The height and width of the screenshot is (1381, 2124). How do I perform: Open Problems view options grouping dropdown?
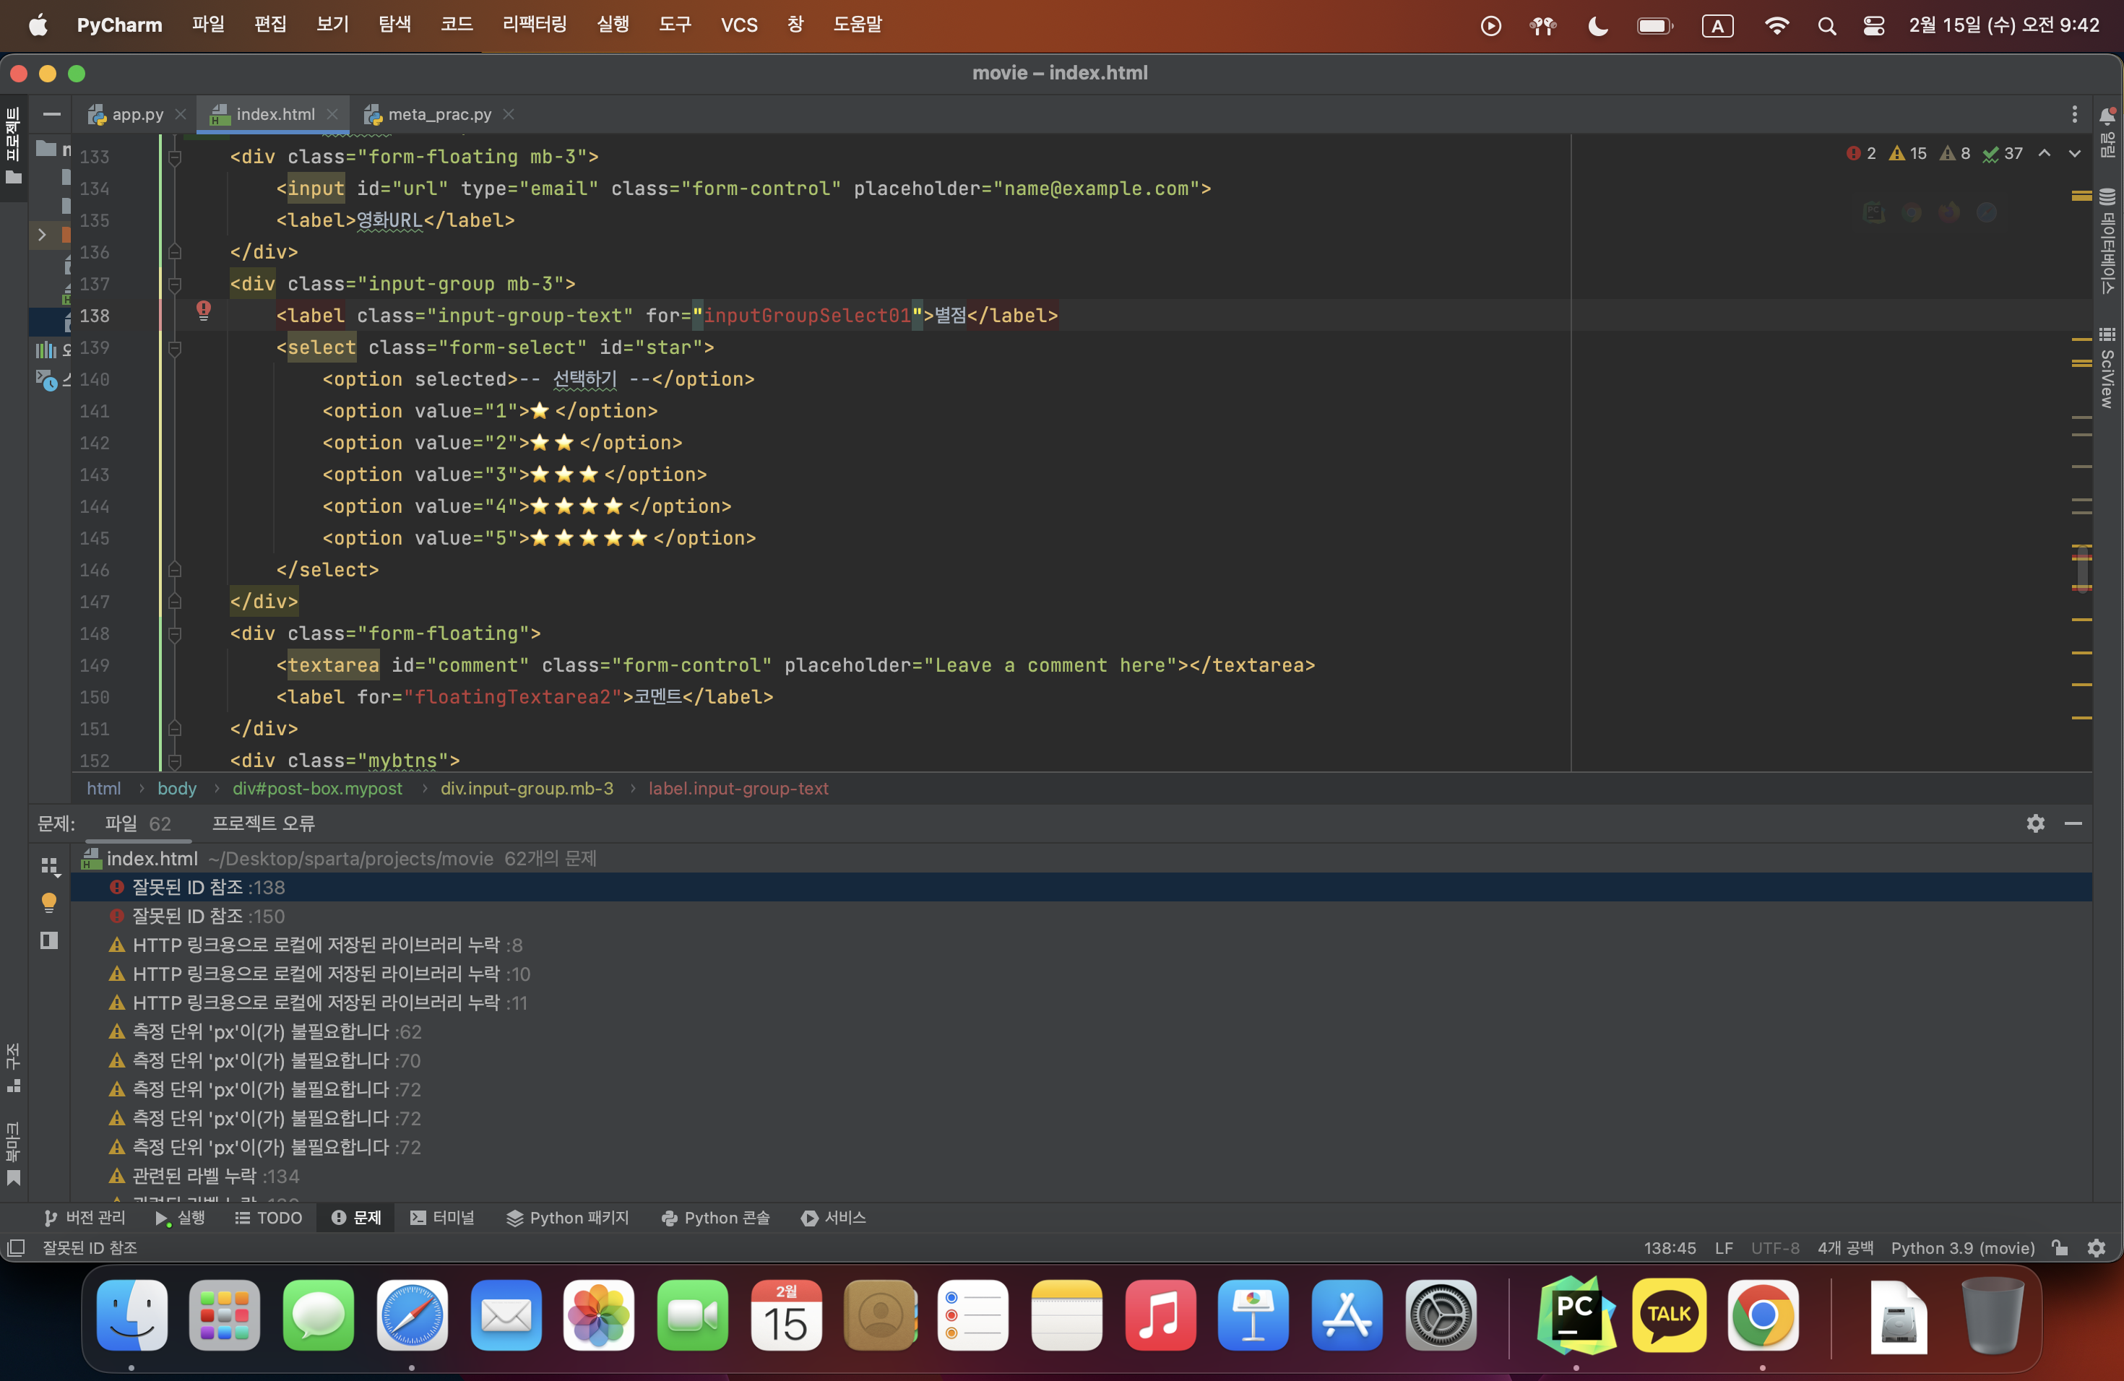pyautogui.click(x=49, y=866)
